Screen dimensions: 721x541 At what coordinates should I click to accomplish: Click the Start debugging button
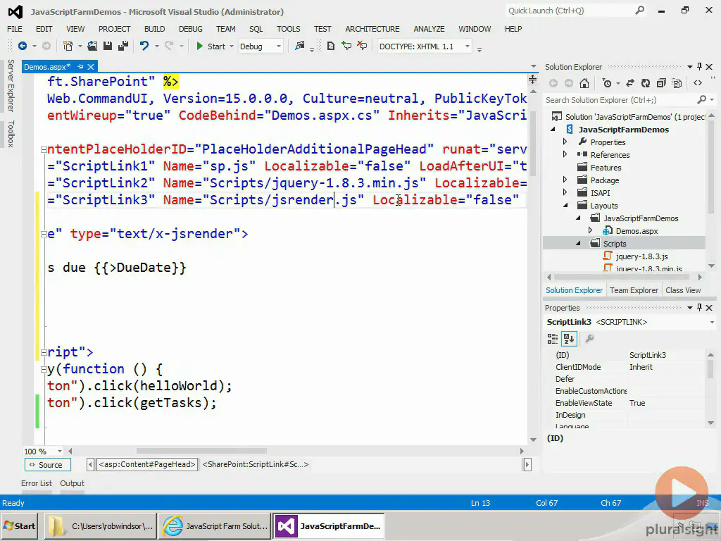click(x=211, y=46)
